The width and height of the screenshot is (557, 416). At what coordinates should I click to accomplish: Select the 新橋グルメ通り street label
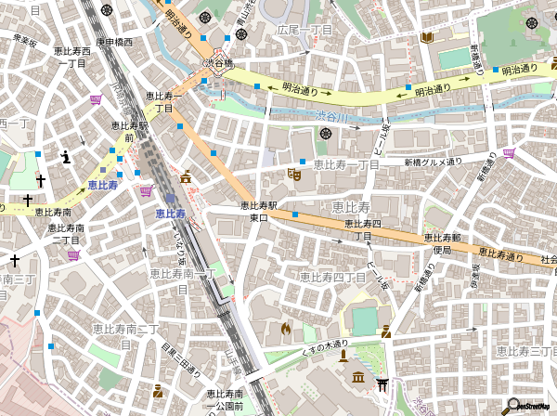pos(432,162)
